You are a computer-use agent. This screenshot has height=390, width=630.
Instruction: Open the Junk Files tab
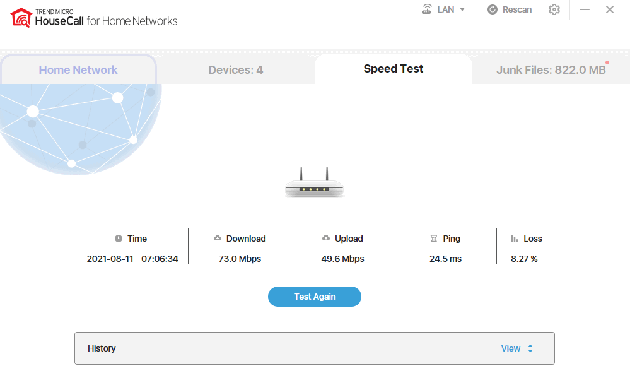click(x=551, y=70)
